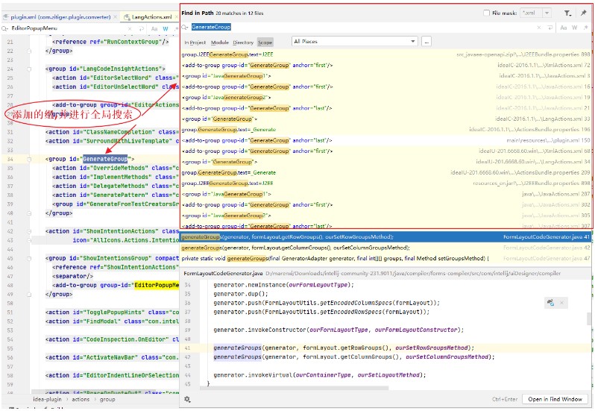This screenshot has width=595, height=411.
Task: Close the plugin.xml editor tab
Action: (x=114, y=17)
